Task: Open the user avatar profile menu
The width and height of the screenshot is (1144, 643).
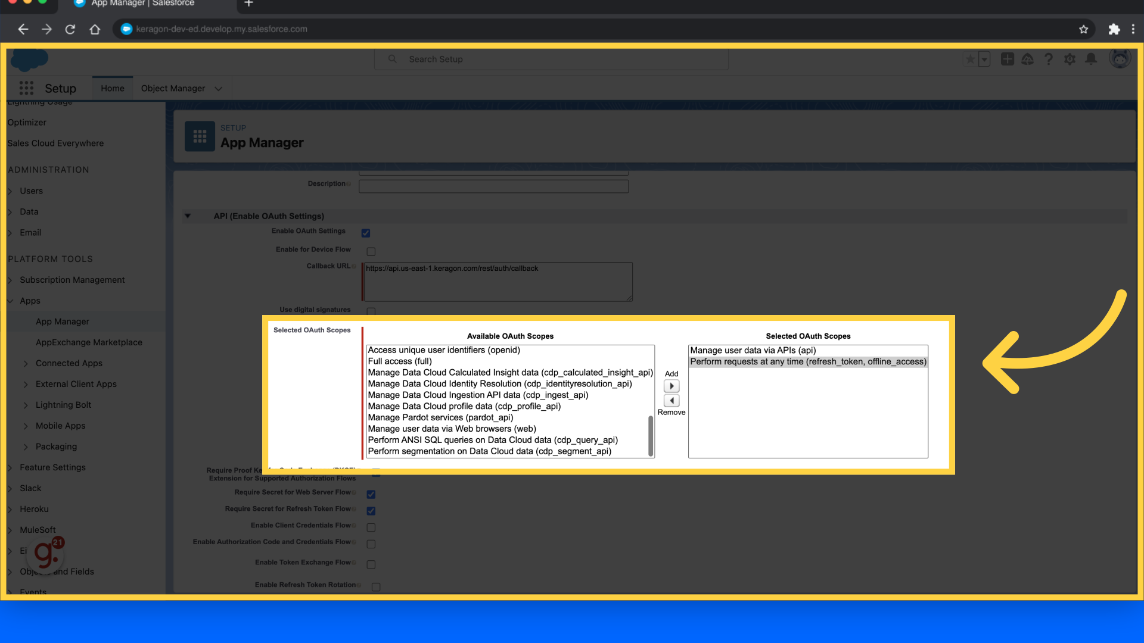Action: pyautogui.click(x=1120, y=59)
